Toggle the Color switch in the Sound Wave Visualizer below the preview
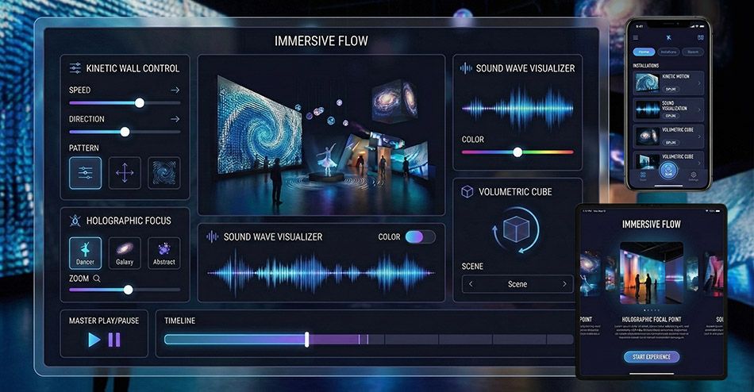Viewport: 754px width, 392px height. 420,236
